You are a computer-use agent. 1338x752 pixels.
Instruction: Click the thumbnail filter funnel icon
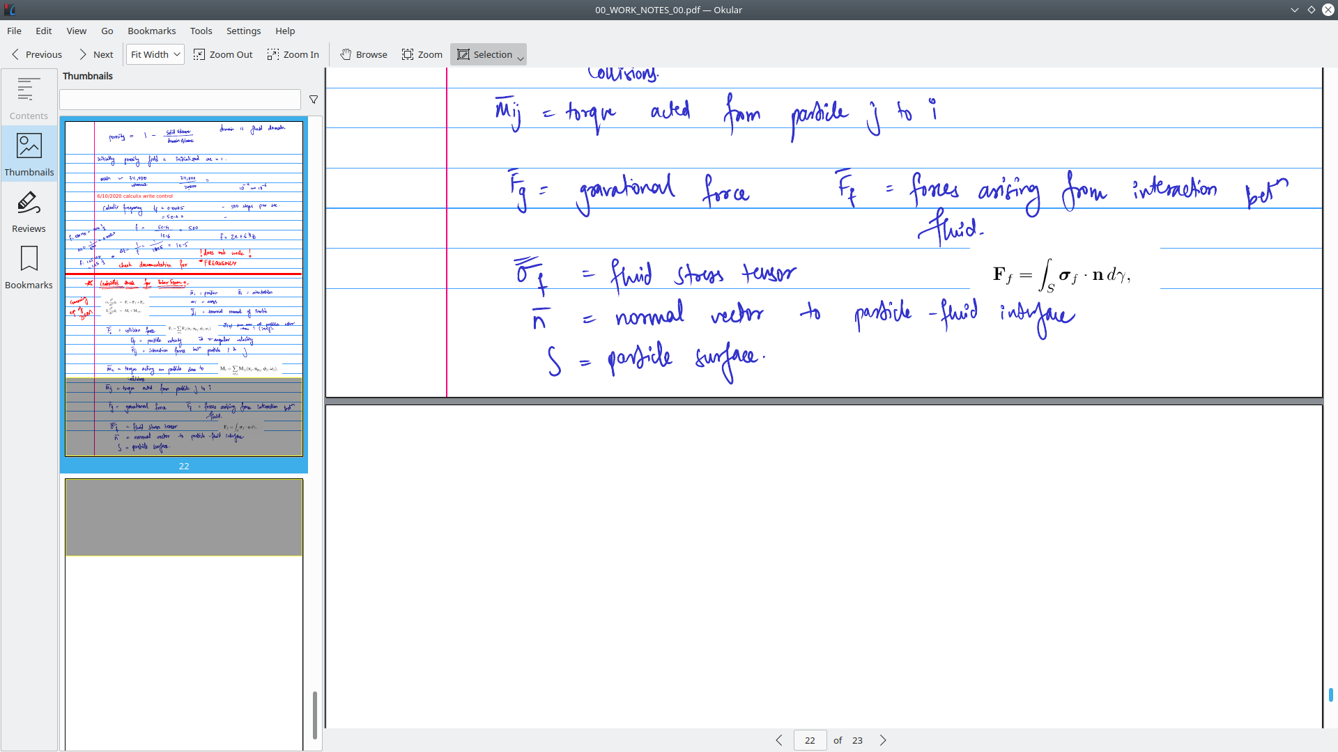tap(314, 100)
